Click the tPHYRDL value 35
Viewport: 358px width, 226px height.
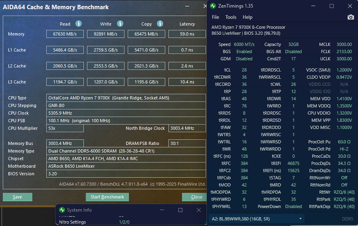tap(293, 199)
